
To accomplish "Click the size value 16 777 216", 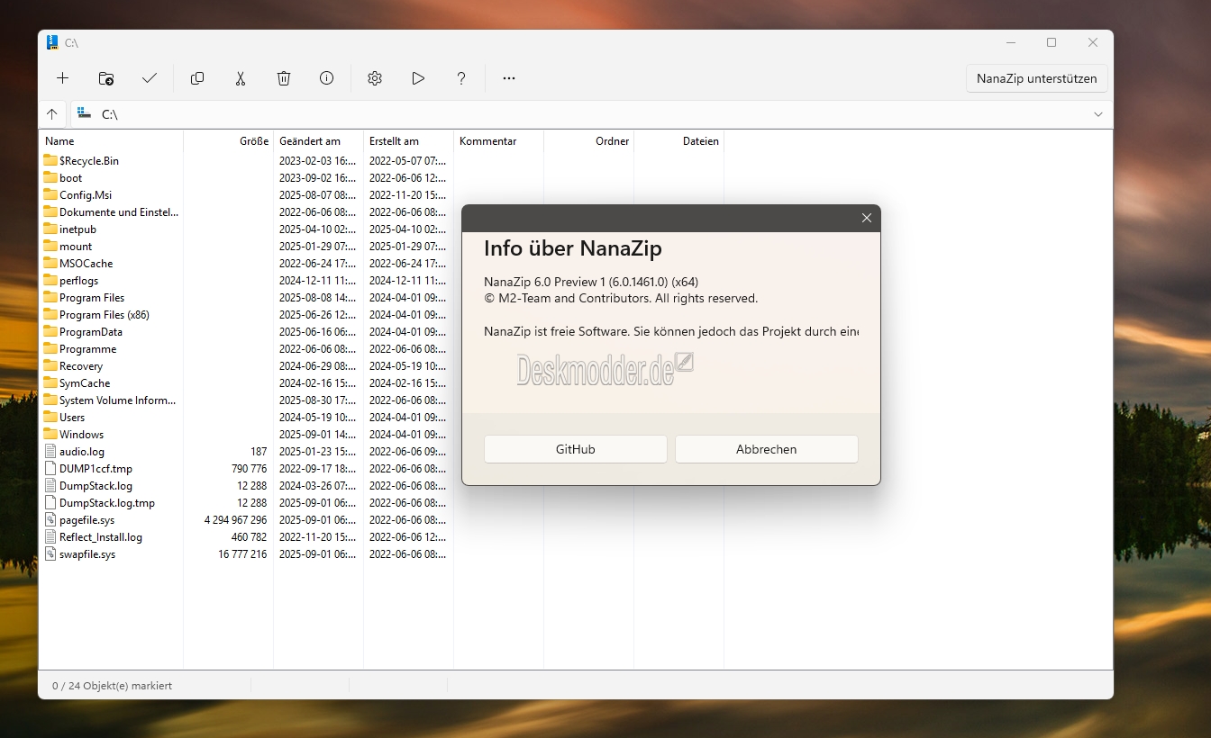I will click(242, 554).
